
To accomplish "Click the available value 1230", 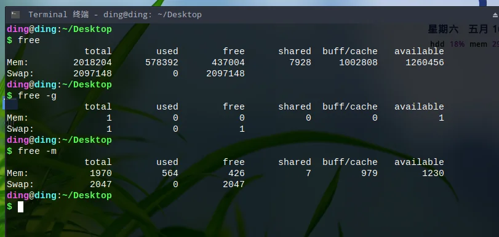I will pyautogui.click(x=433, y=174).
